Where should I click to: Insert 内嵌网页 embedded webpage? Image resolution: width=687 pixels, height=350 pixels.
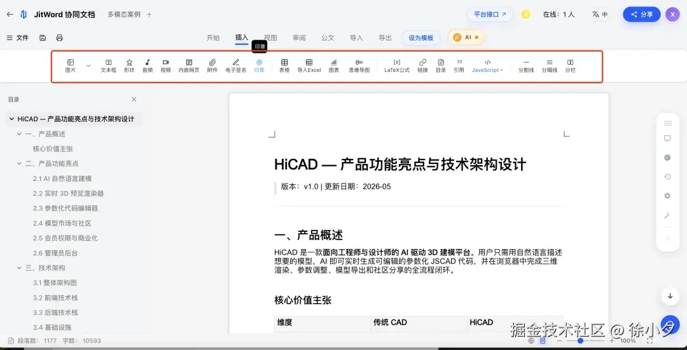click(x=189, y=65)
